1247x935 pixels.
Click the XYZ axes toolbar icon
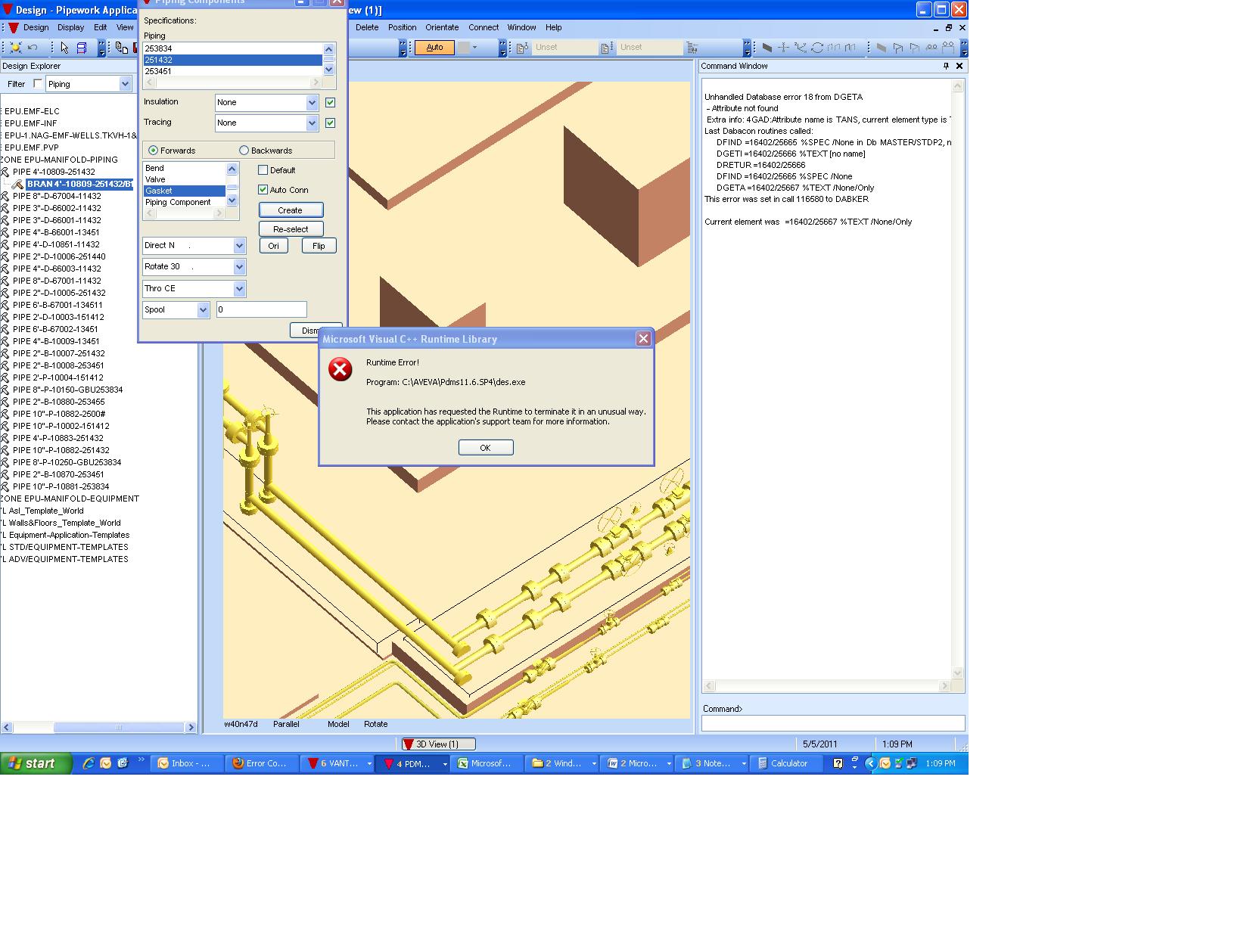coord(800,48)
